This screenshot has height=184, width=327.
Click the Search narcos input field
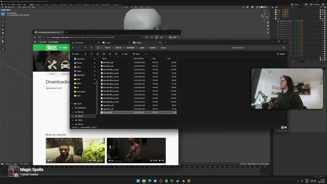click(258, 48)
